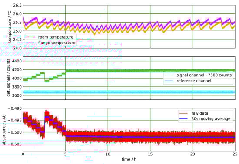Select the 'room temperature' legend label
This screenshot has height=164, width=239.
56,37
